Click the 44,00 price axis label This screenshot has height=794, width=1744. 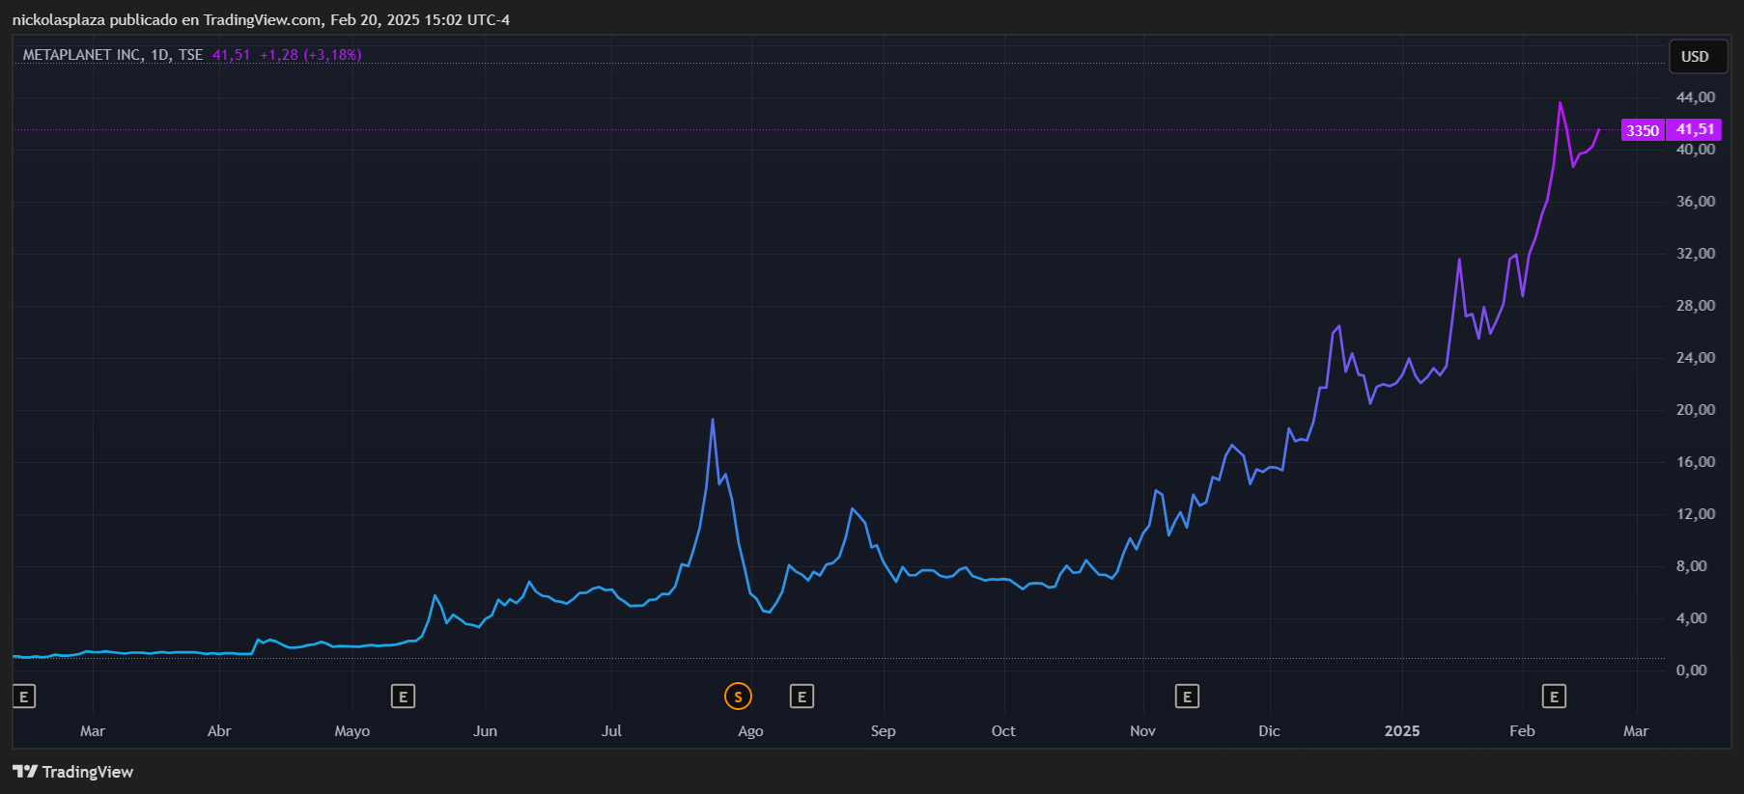coord(1696,97)
